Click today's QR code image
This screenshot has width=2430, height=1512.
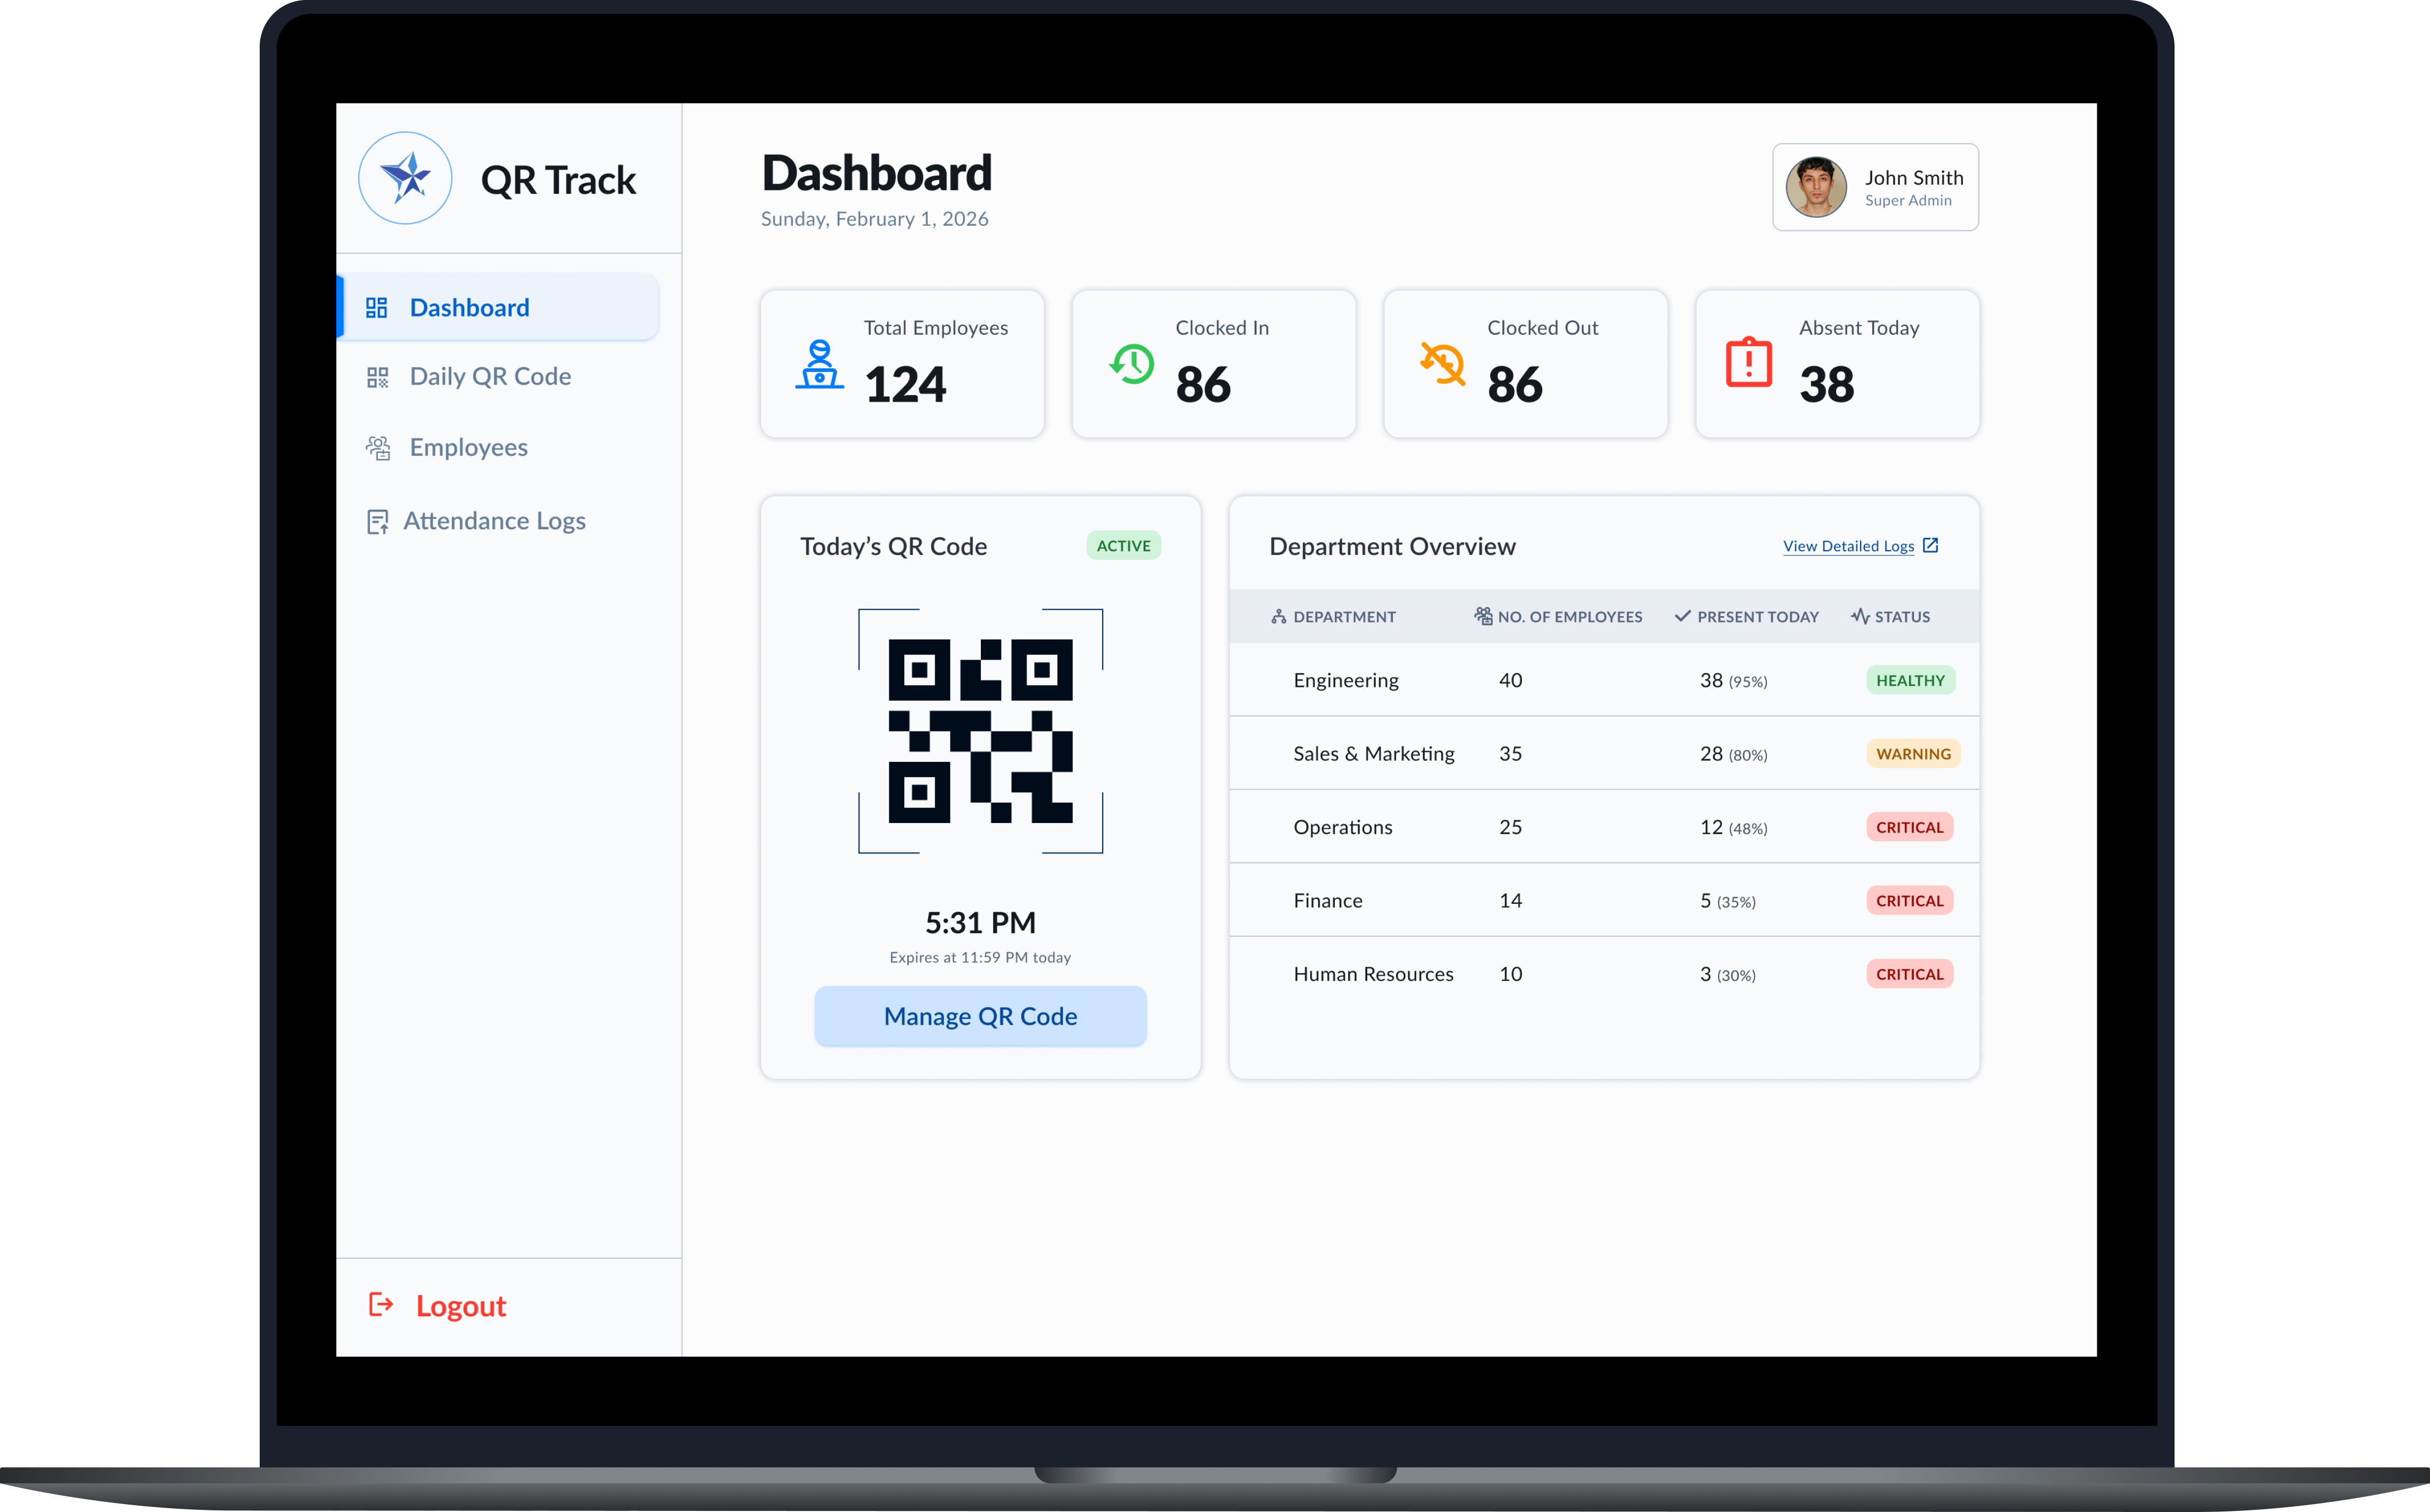[x=980, y=731]
